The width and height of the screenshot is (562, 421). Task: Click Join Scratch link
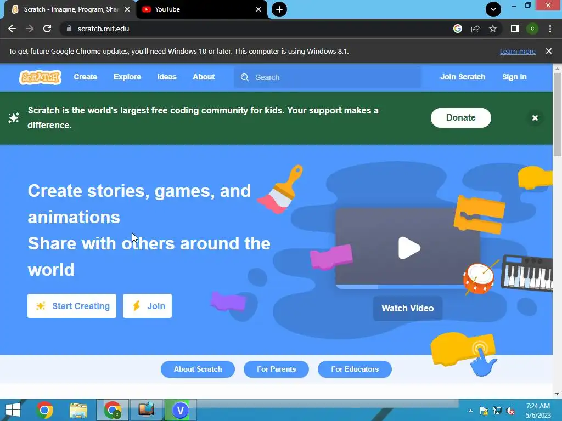click(x=462, y=77)
